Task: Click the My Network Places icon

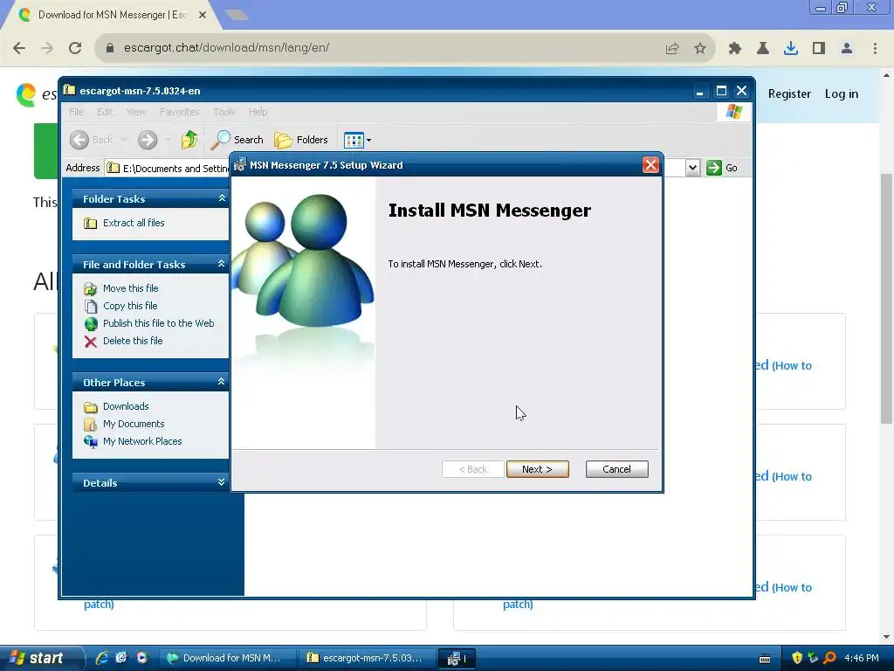Action: tap(90, 441)
